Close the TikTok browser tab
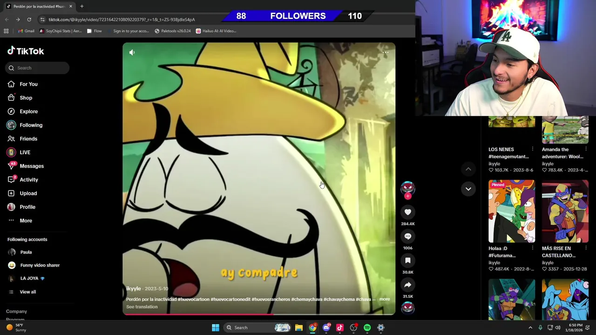The width and height of the screenshot is (596, 335). click(71, 7)
